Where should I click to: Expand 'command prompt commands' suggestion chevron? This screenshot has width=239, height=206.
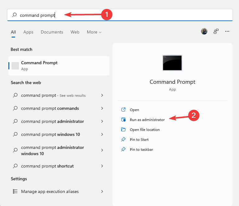(x=102, y=108)
